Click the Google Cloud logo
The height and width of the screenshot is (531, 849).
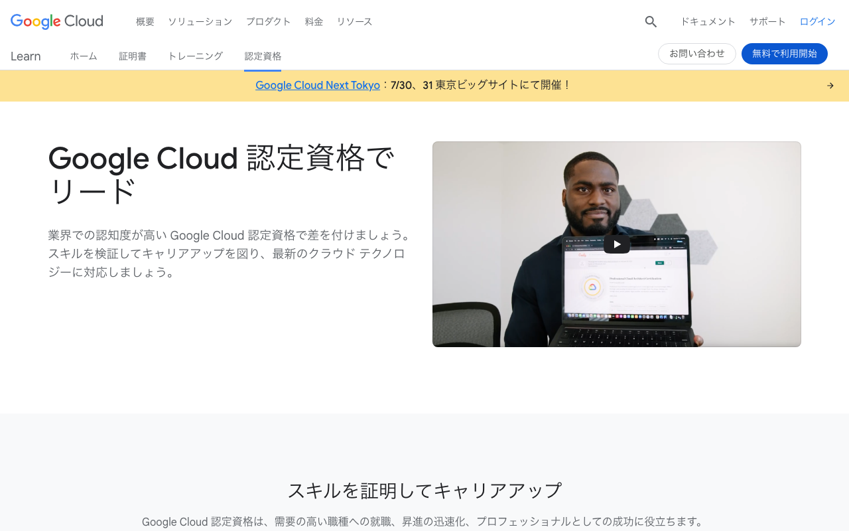(x=56, y=21)
